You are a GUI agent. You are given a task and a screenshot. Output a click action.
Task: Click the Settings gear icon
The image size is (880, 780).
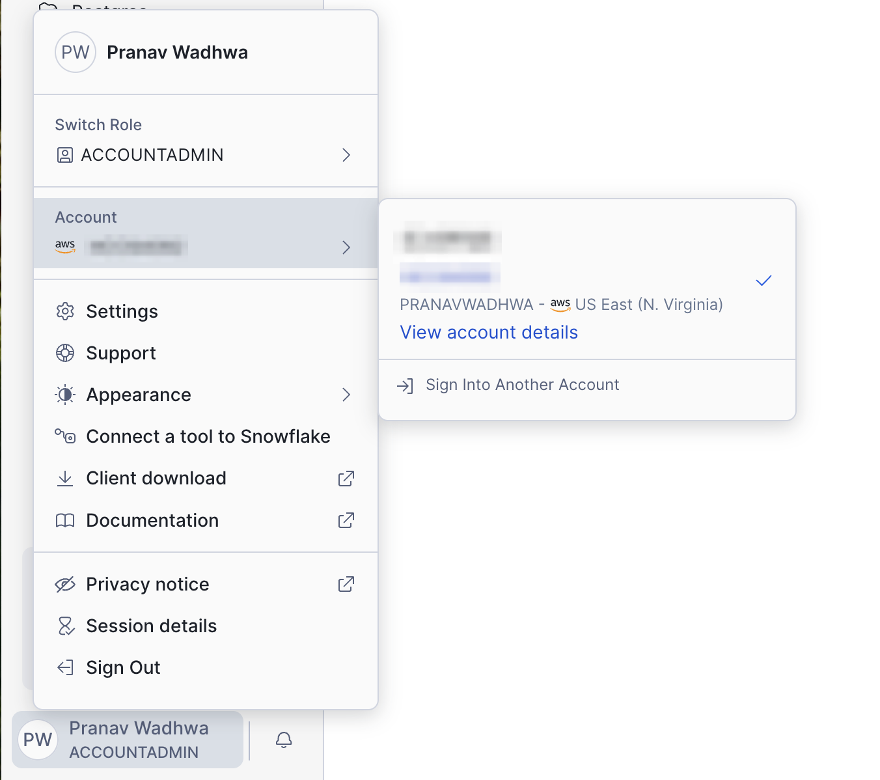tap(65, 311)
